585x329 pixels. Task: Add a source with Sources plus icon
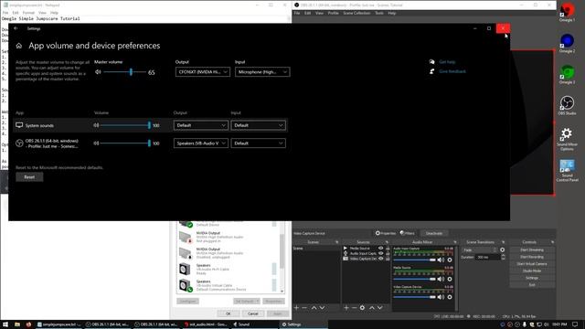(346, 308)
